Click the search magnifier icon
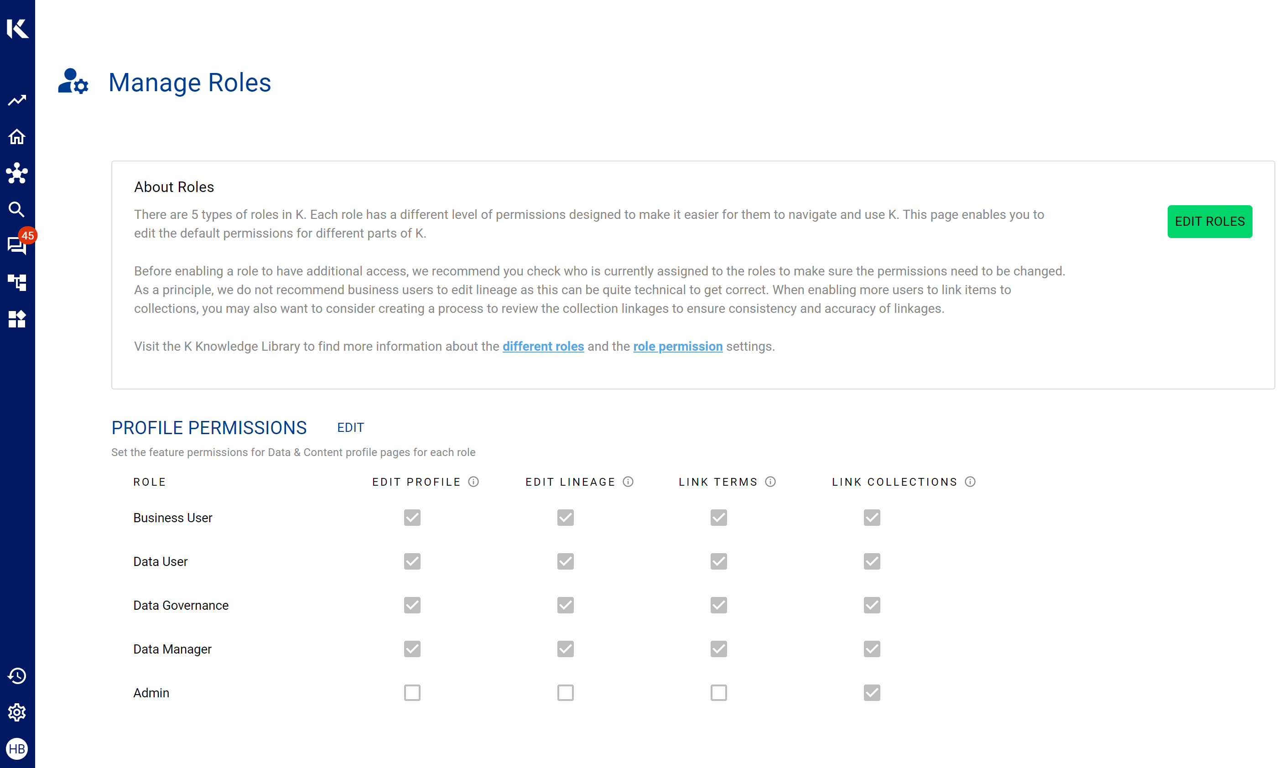Screen dimensions: 1284x768 click(17, 210)
